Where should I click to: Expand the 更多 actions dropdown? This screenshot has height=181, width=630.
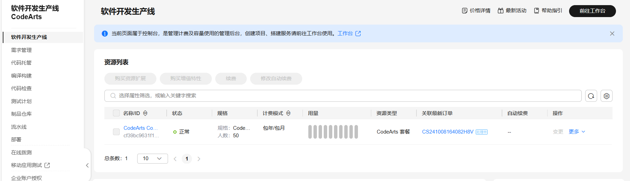[577, 132]
